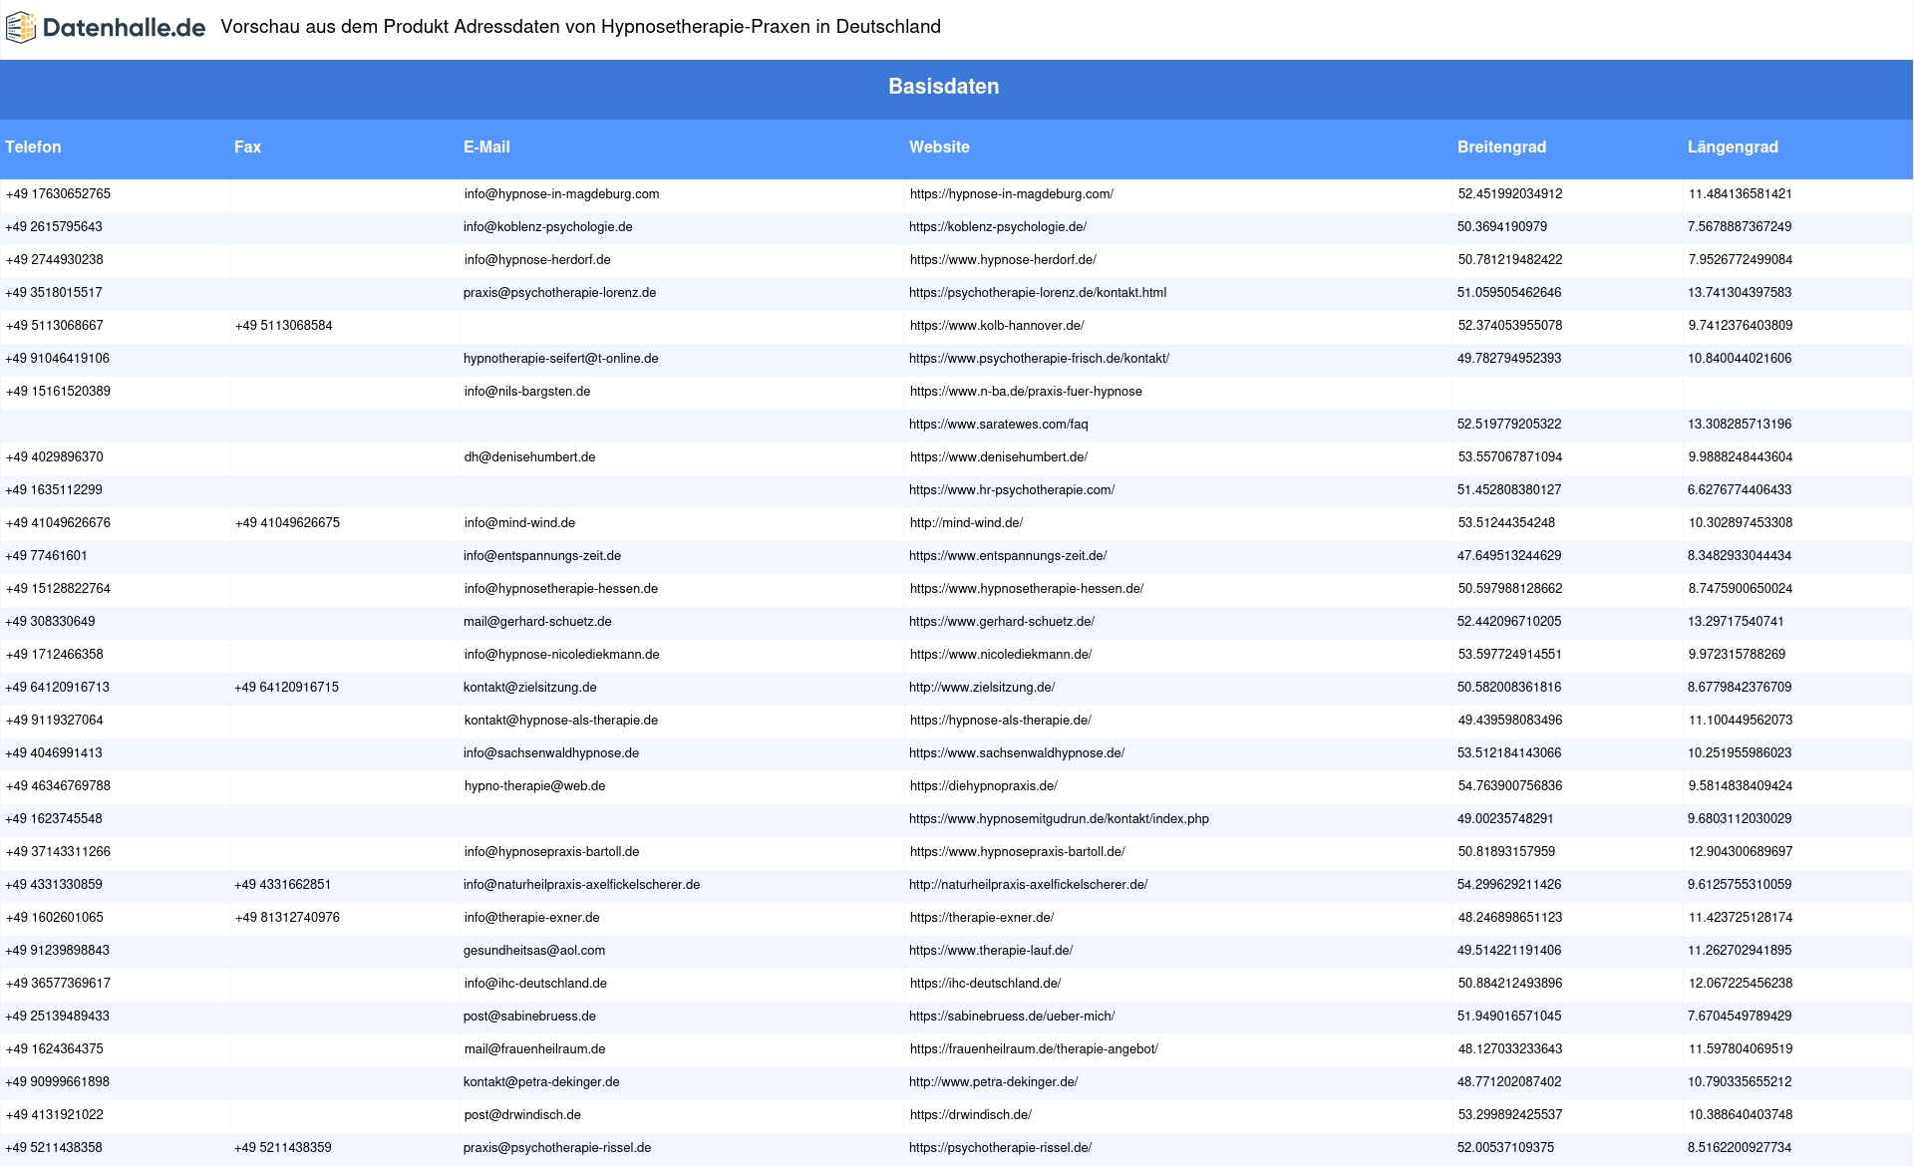Click the sachsenwaldhypnose.de website cell
The width and height of the screenshot is (1914, 1166).
[1017, 753]
